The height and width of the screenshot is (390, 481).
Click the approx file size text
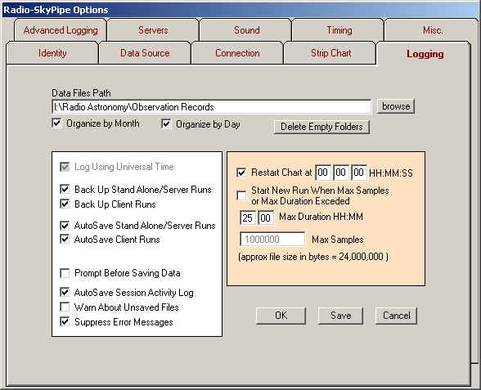[313, 257]
